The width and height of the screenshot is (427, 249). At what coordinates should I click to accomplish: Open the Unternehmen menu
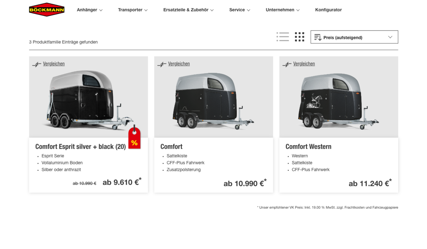click(x=283, y=10)
